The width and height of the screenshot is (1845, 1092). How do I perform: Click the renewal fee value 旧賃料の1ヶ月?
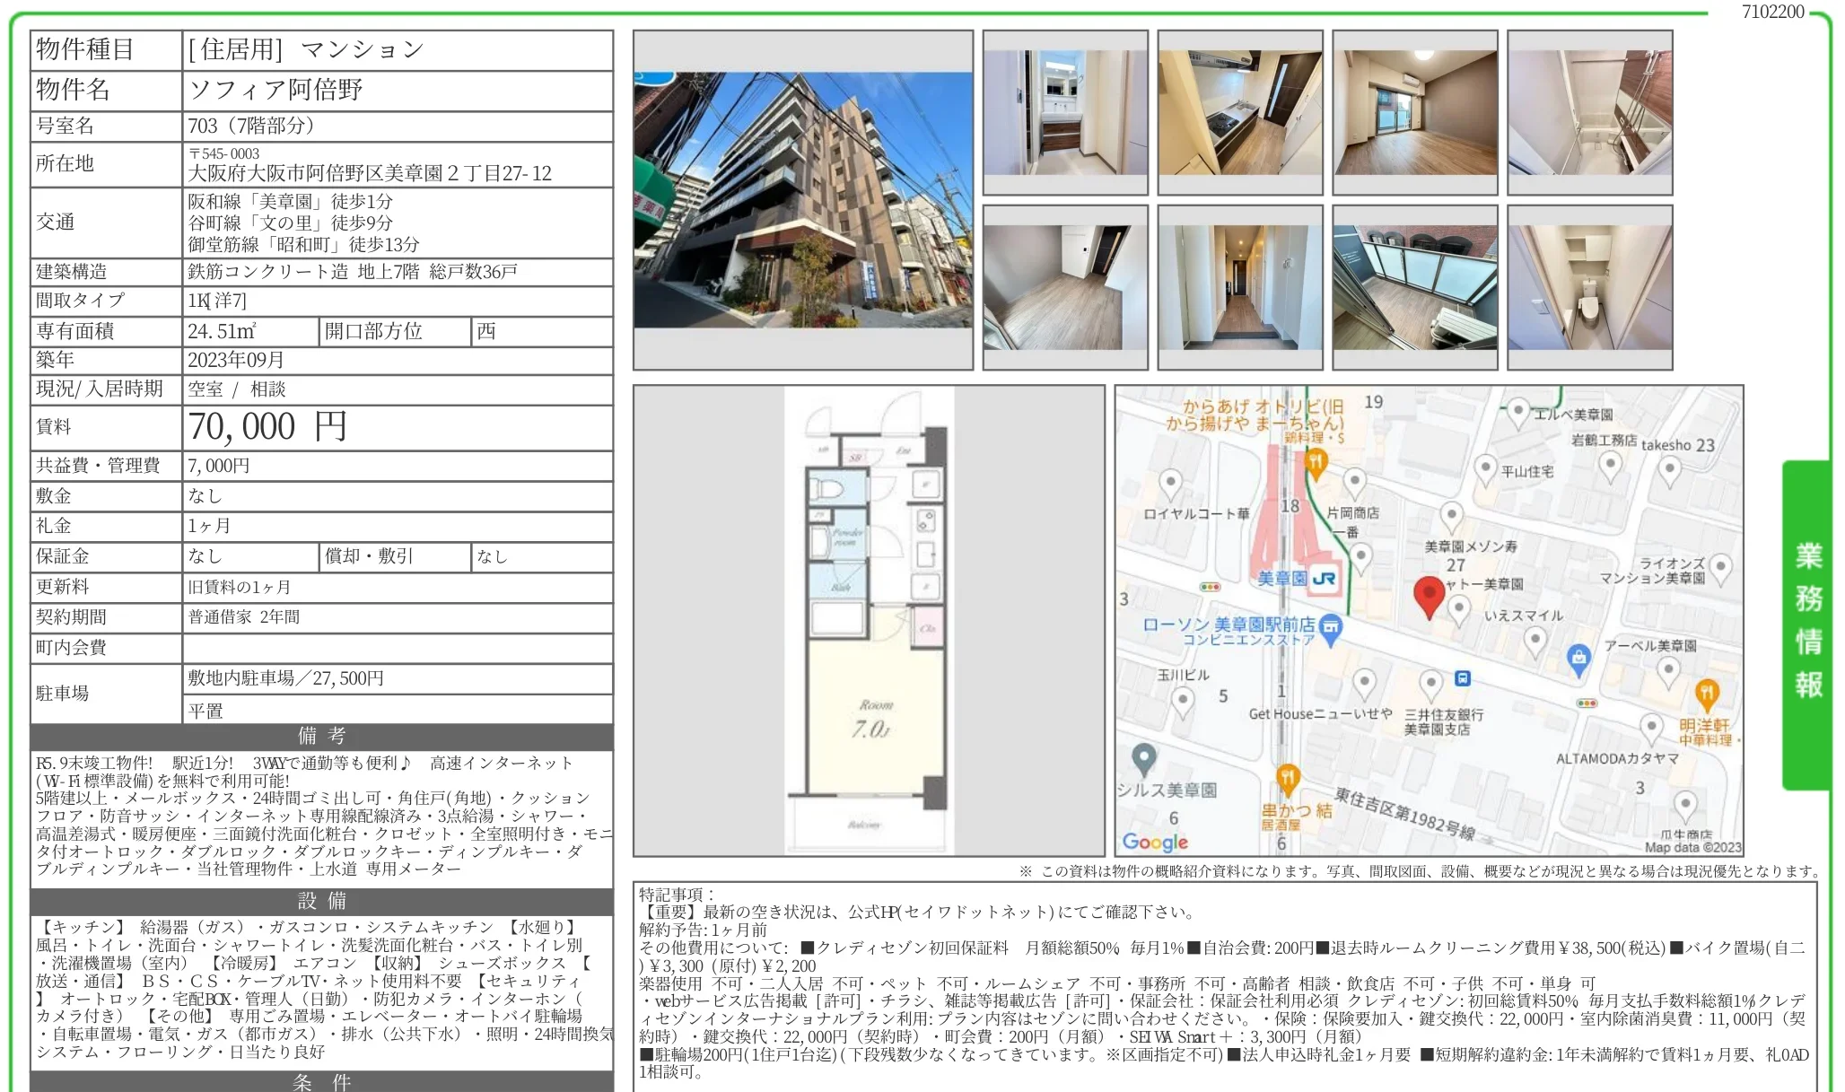[x=239, y=587]
